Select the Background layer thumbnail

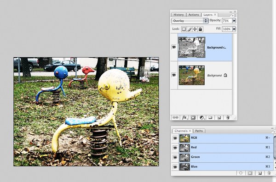192,75
